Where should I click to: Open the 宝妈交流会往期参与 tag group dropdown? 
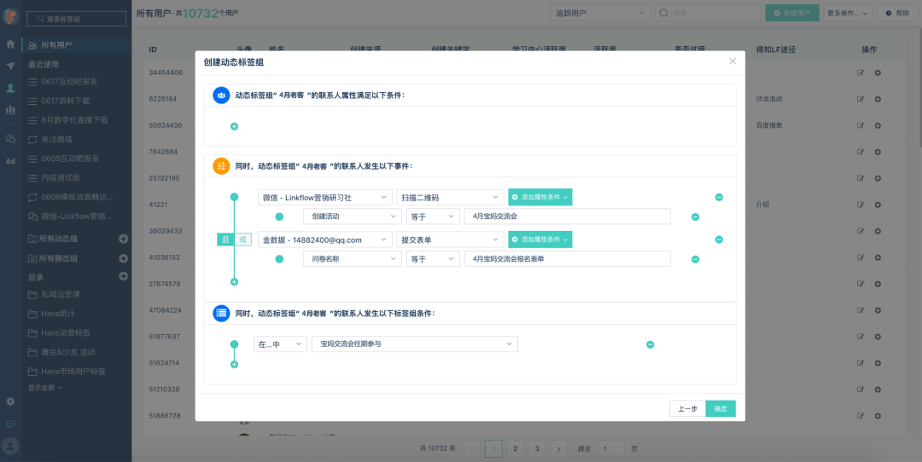(415, 344)
